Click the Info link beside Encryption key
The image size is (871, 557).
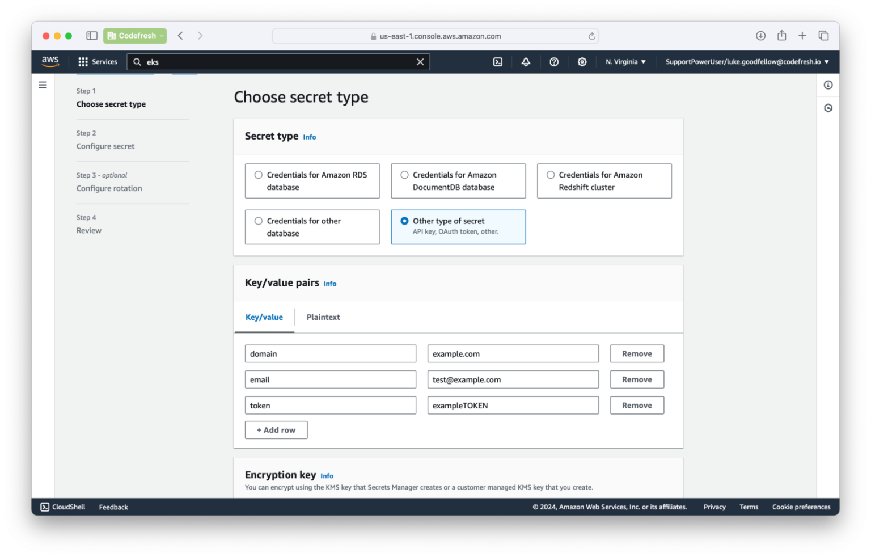[x=327, y=476]
